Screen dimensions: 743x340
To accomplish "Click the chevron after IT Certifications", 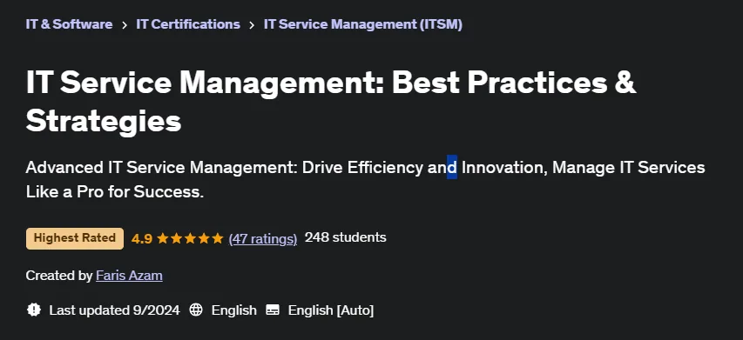I will point(252,25).
